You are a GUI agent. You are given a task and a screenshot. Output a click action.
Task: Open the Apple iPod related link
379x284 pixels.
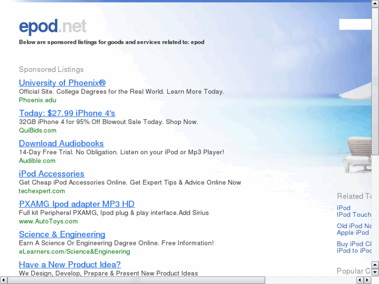(352, 232)
